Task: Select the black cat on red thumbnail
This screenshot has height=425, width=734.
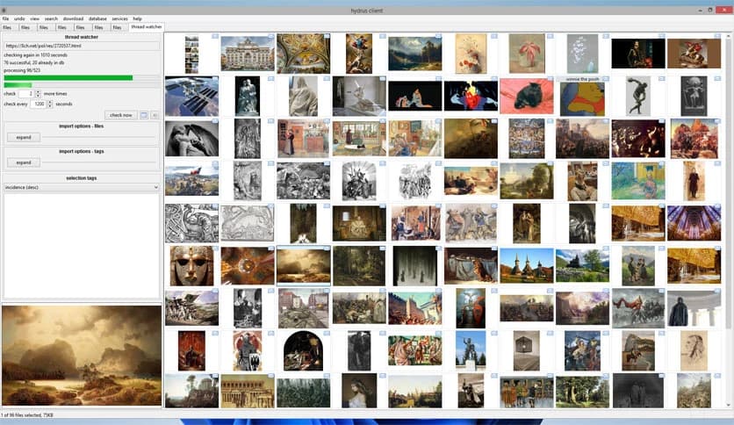Action: [527, 96]
